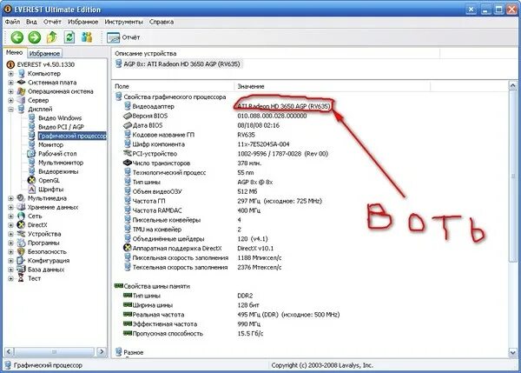This screenshot has height=373, width=521.
Task: Open the Справка menu
Action: (x=162, y=22)
